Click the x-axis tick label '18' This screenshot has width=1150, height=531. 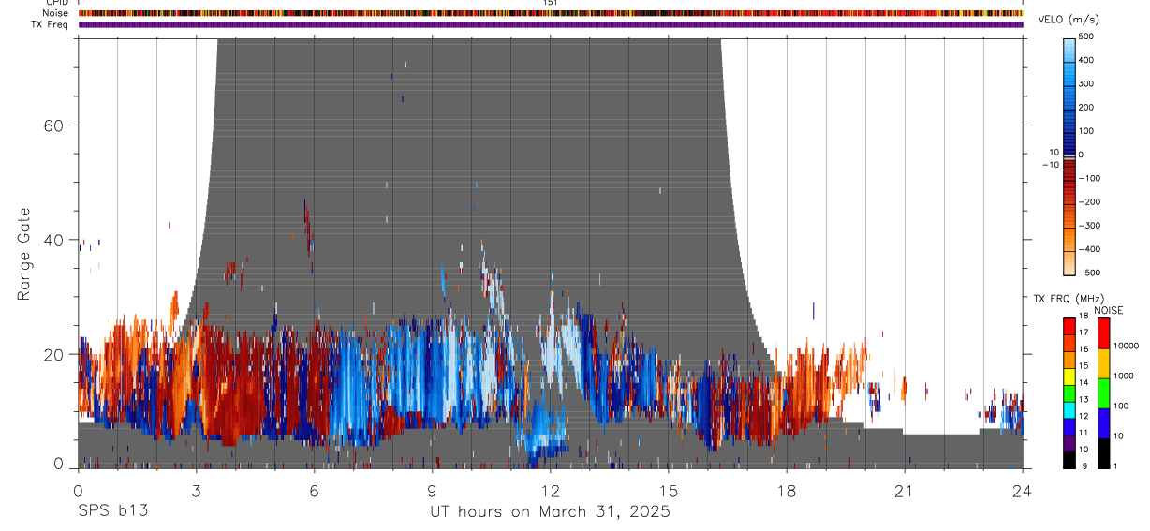pyautogui.click(x=786, y=491)
